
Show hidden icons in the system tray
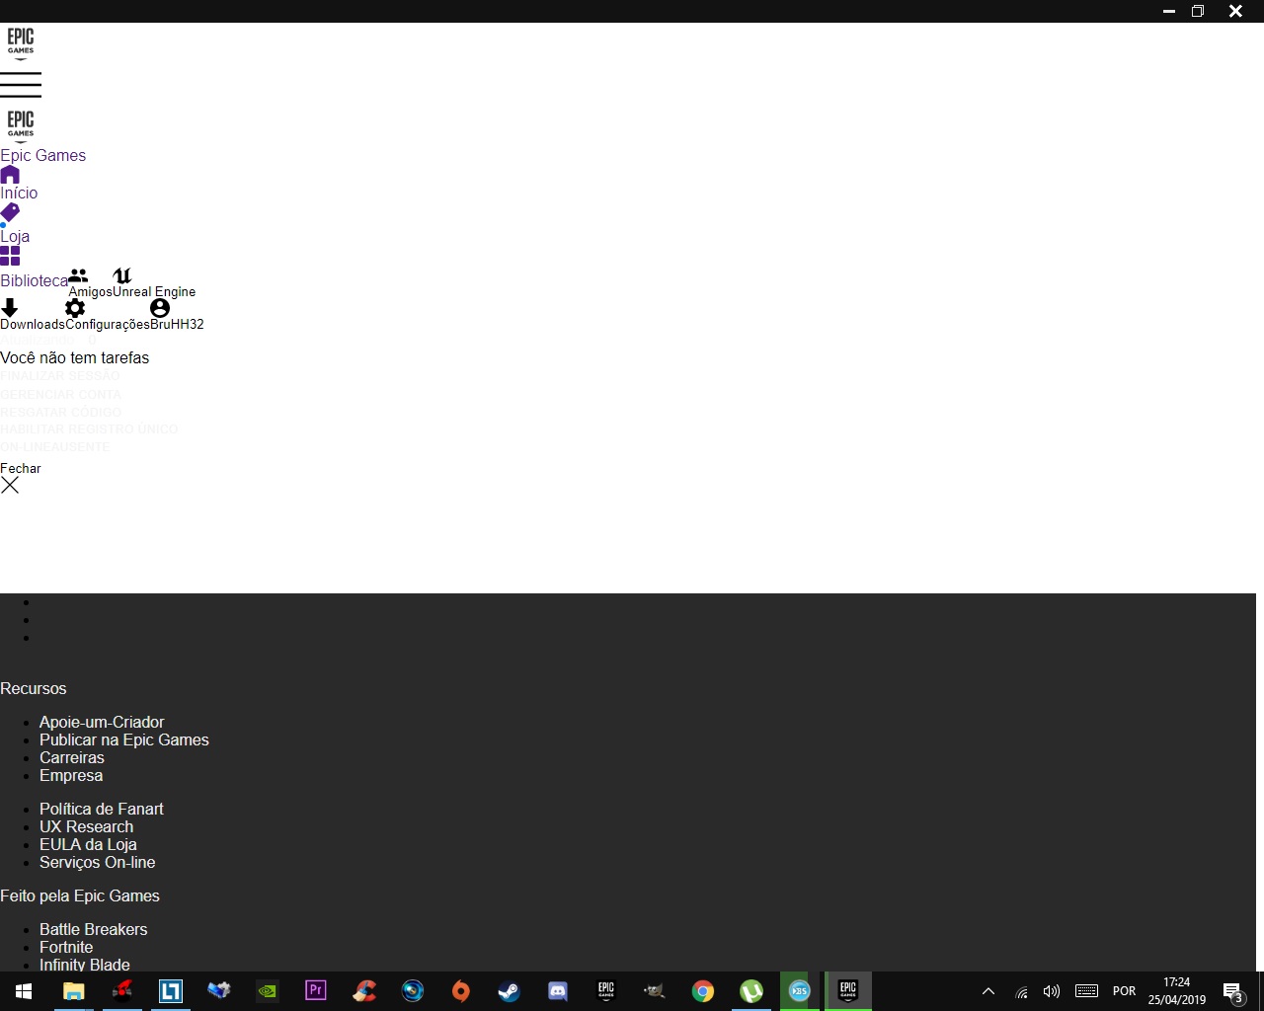(x=987, y=991)
